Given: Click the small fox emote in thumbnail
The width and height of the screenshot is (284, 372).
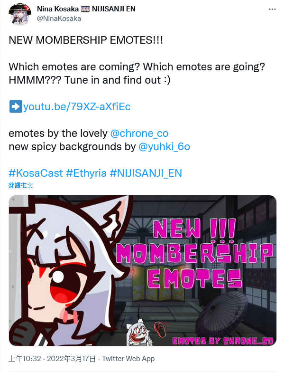Looking at the screenshot, I should [x=139, y=335].
